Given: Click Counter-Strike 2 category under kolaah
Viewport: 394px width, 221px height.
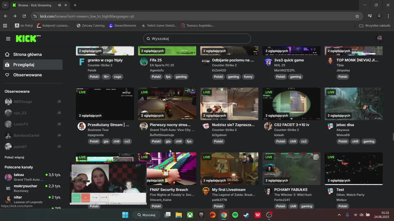Looking at the screenshot, I should (287, 130).
